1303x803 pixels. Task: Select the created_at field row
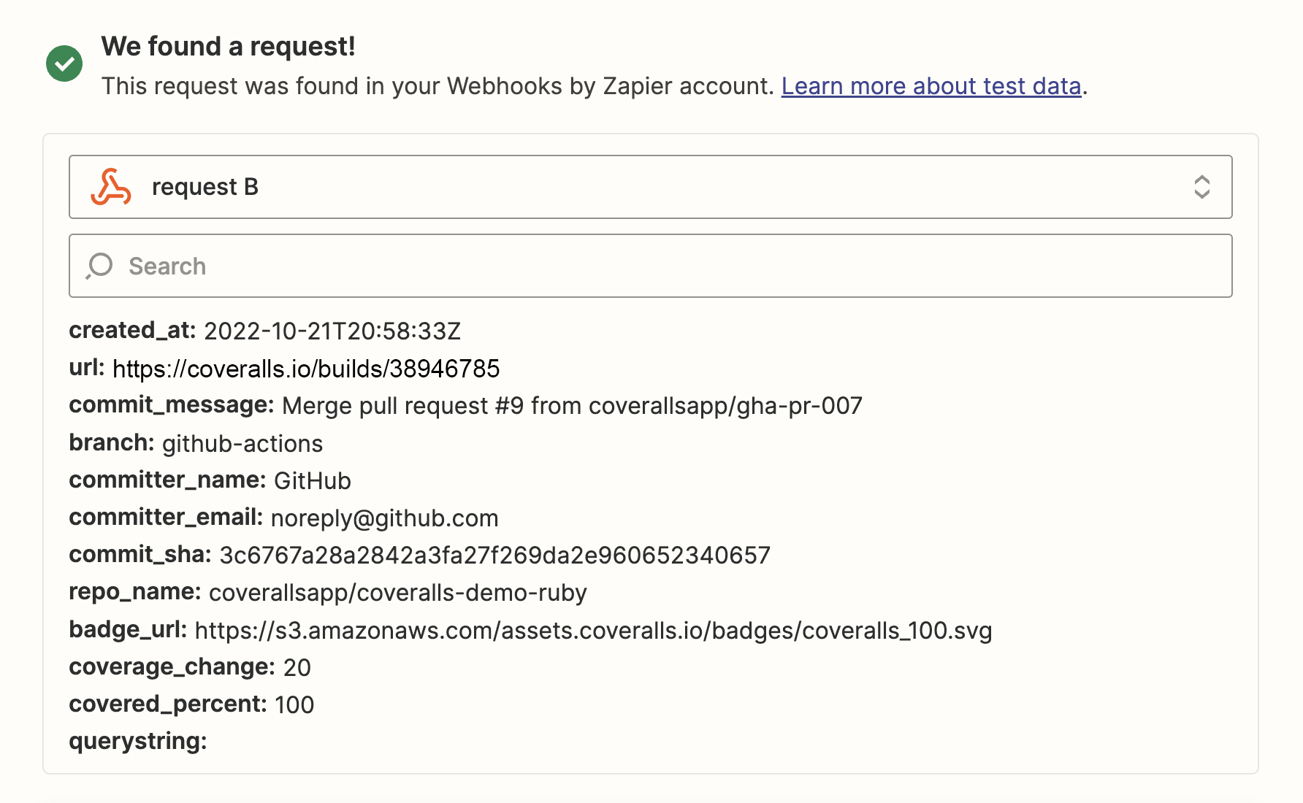click(x=264, y=331)
